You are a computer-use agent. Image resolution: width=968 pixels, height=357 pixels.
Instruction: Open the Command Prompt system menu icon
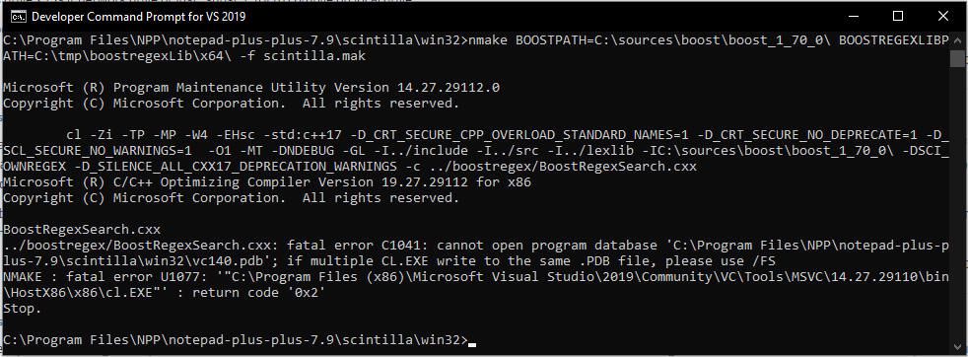click(19, 17)
